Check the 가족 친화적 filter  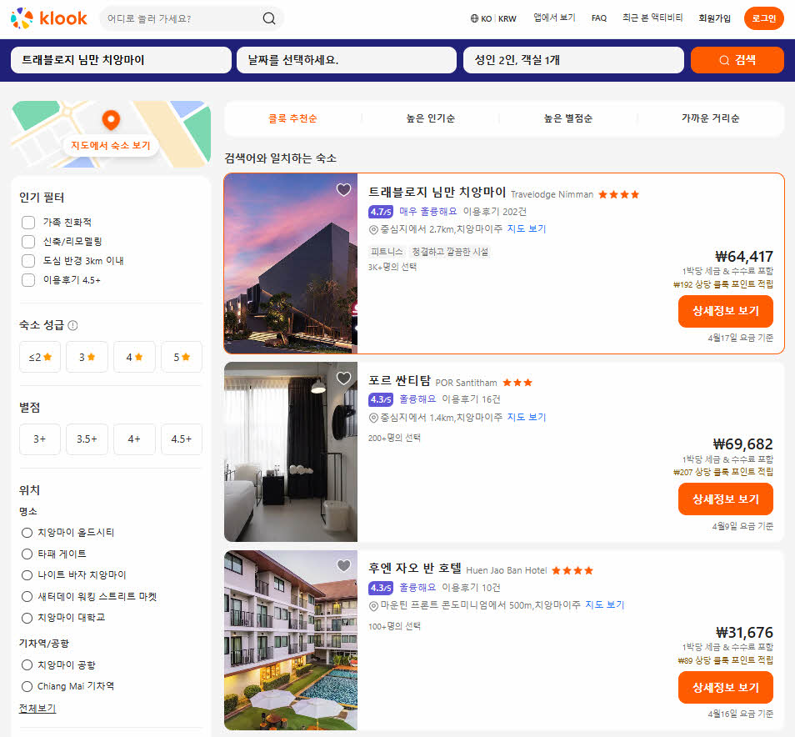click(28, 222)
